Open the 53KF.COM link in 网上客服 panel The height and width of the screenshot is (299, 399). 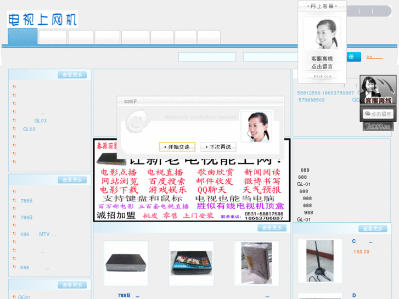click(322, 76)
